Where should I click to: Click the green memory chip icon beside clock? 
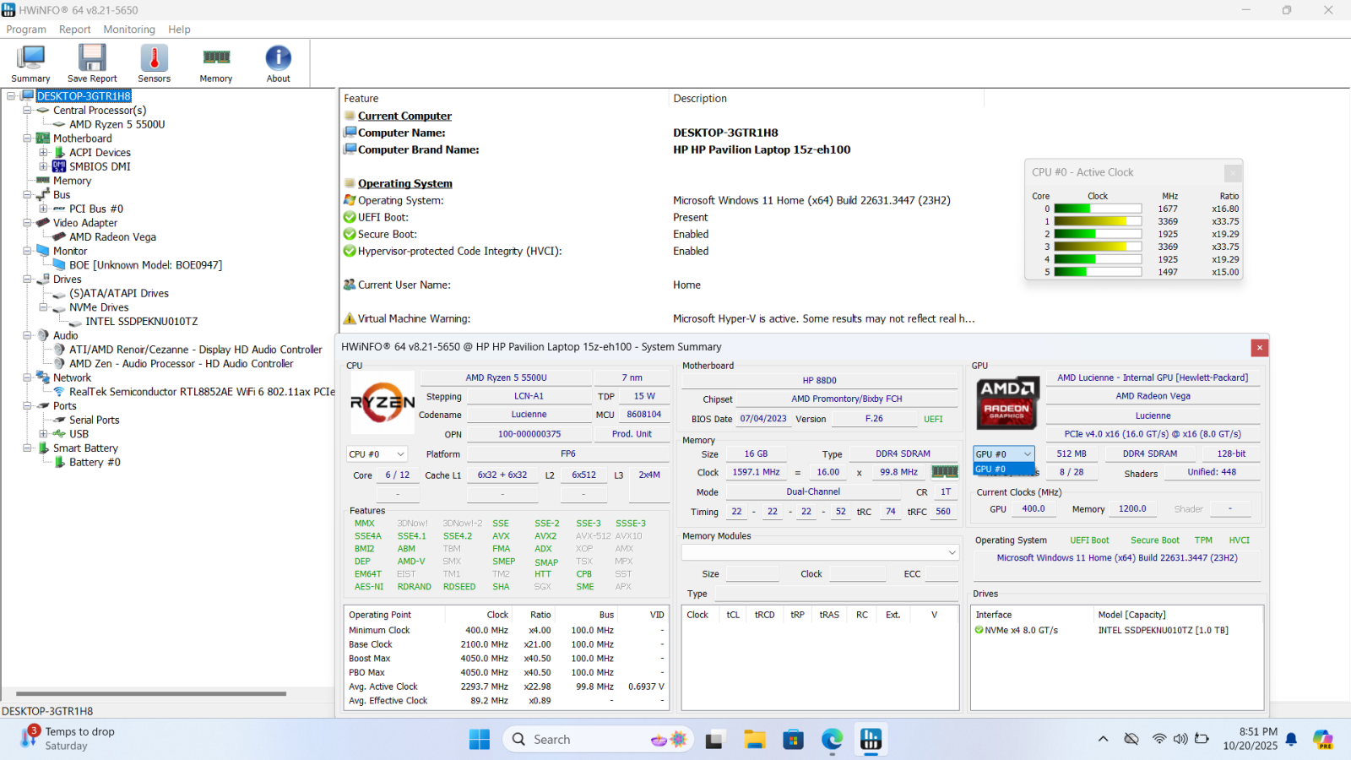tap(944, 472)
